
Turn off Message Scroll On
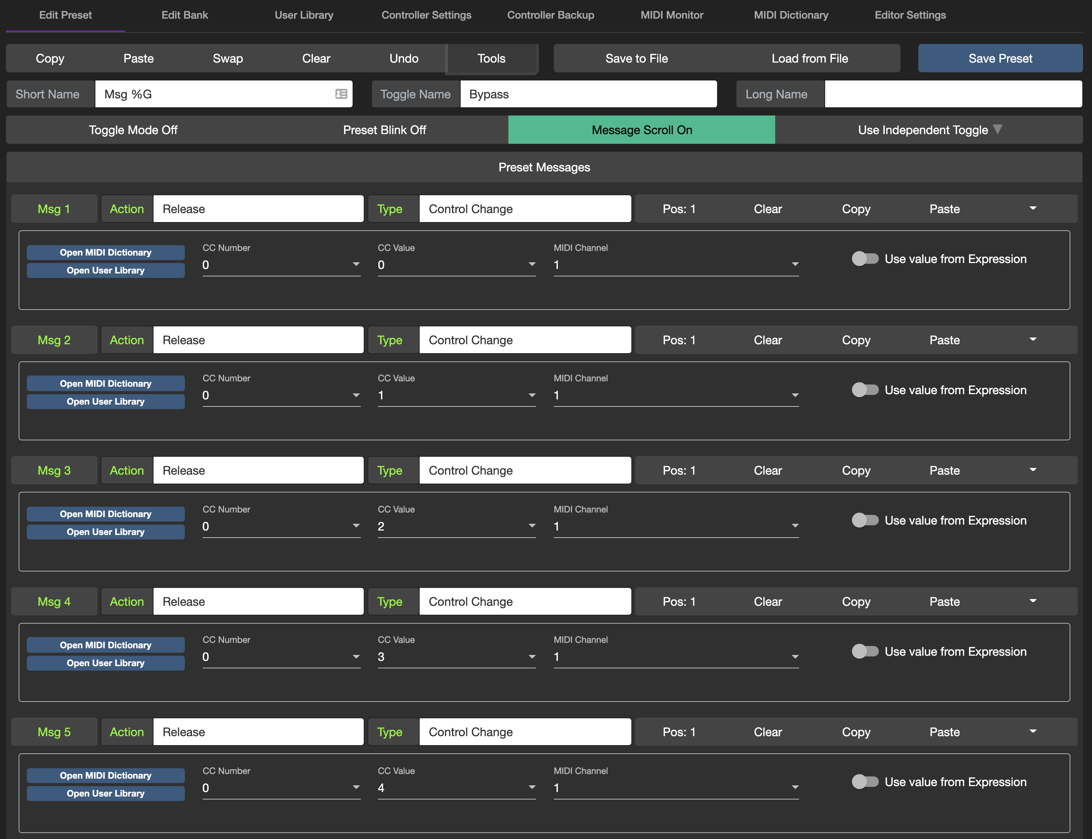click(x=641, y=130)
